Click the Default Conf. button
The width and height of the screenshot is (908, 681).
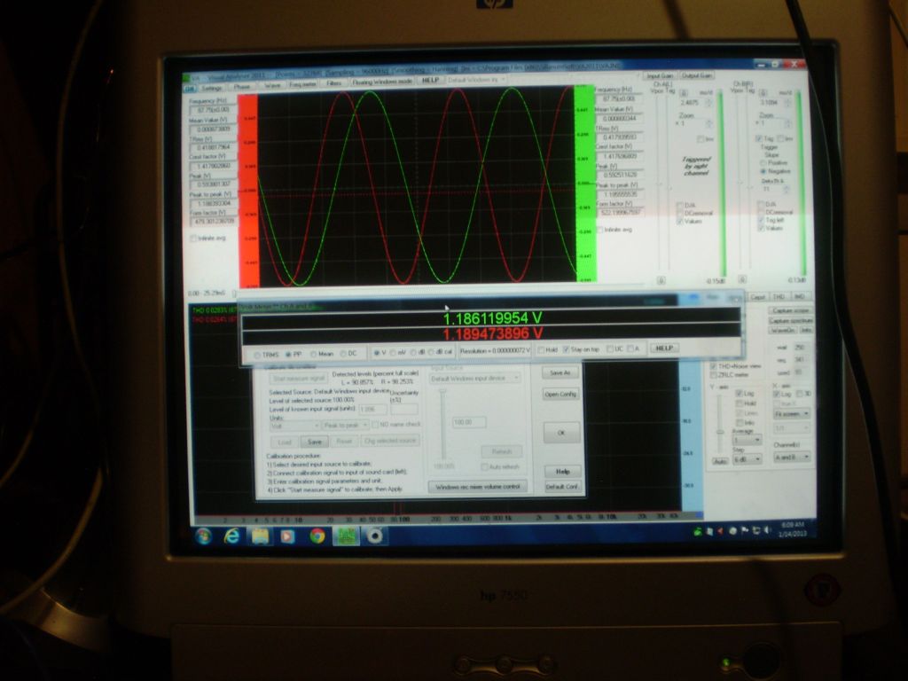(561, 487)
